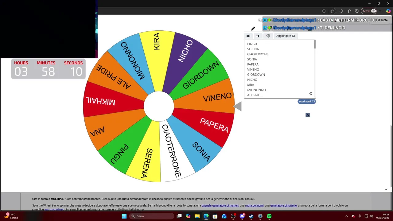Image resolution: width=393 pixels, height=221 pixels.
Task: Select VINENO in the entries list
Action: tap(253, 69)
